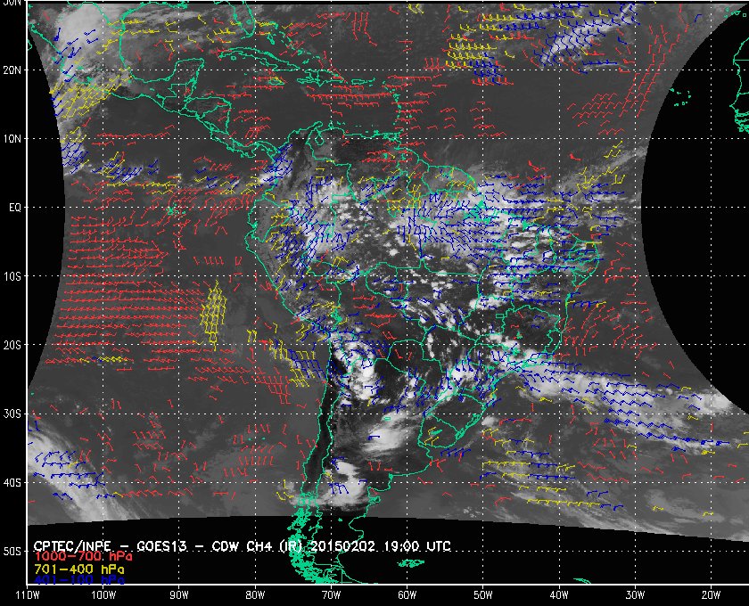
Task: Click the 1000-700 hPa red legend label
Action: (83, 557)
